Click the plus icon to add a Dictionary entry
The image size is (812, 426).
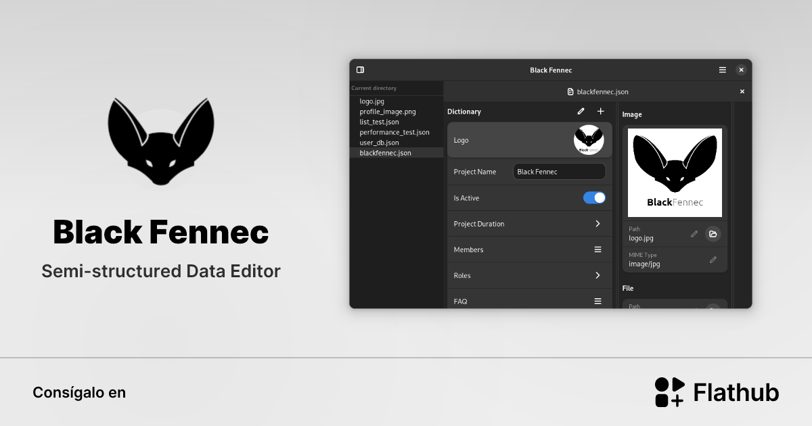click(600, 111)
